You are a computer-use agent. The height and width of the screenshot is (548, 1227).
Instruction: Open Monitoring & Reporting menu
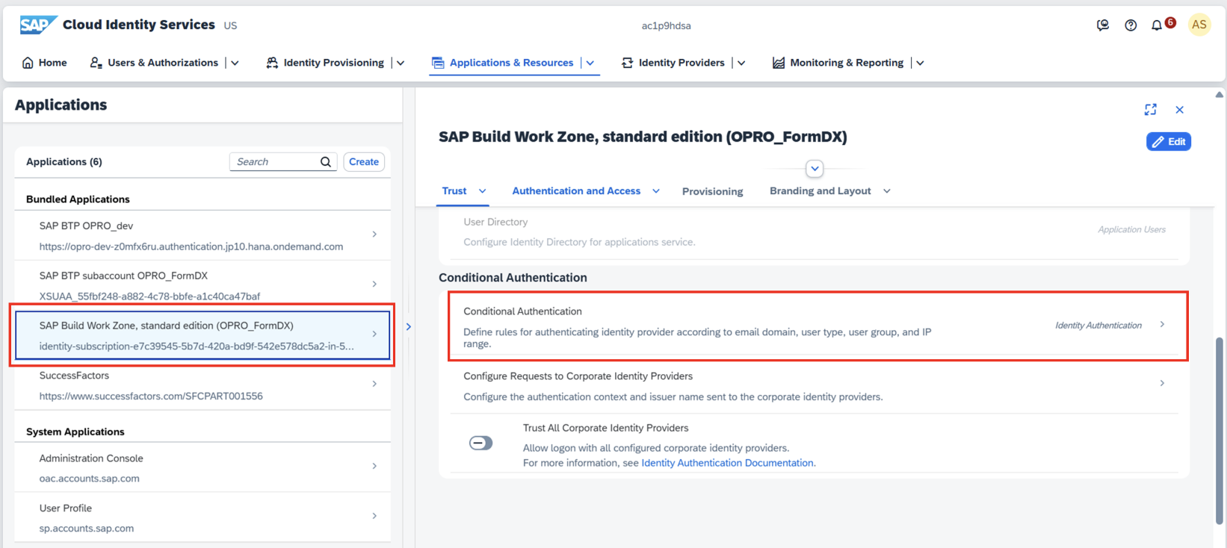(x=846, y=63)
